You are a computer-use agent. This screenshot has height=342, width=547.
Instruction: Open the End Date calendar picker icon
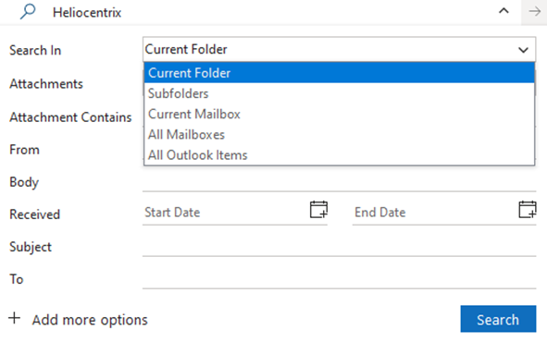[528, 210]
